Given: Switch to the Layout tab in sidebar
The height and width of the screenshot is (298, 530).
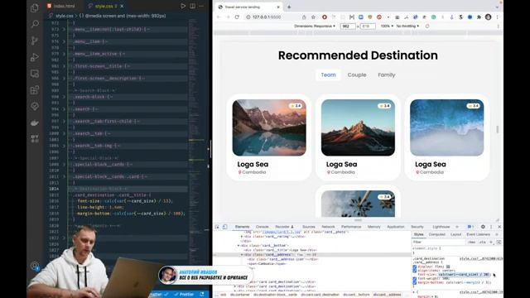Looking at the screenshot, I should coord(456,234).
